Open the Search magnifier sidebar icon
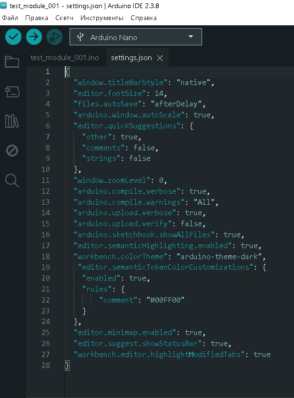 [x=12, y=180]
